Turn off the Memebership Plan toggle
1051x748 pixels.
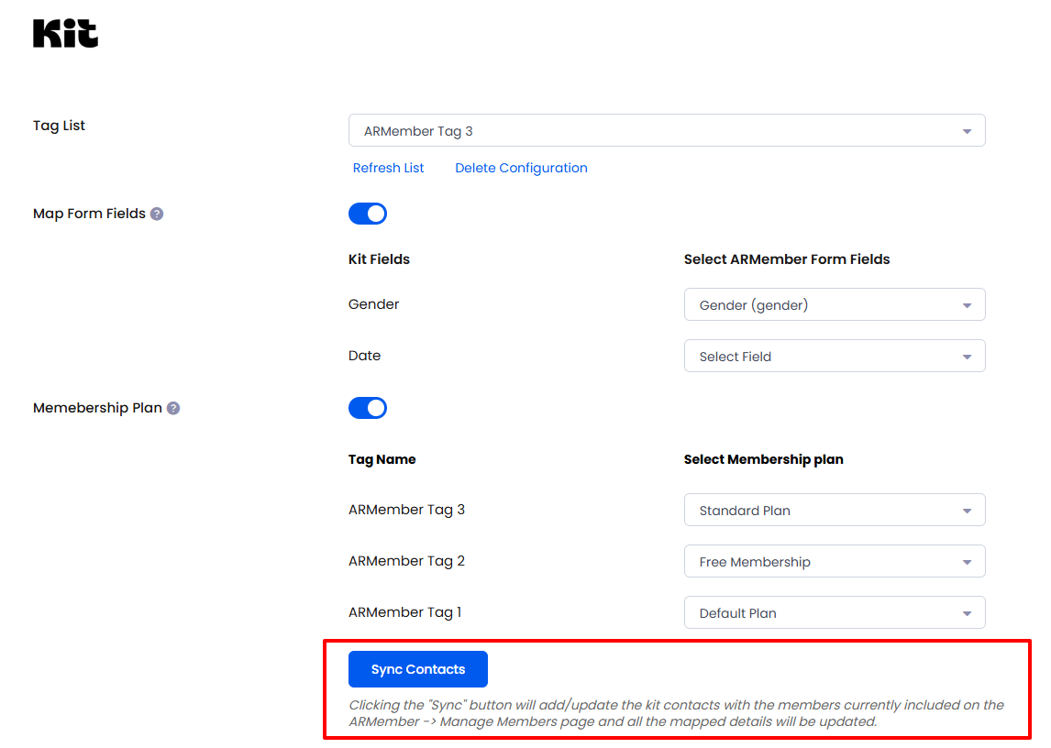coord(368,408)
